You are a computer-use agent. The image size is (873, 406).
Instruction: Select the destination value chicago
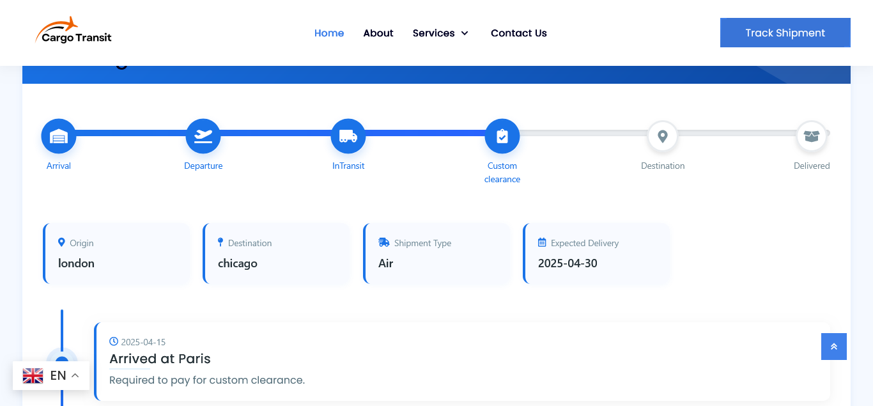(x=238, y=263)
